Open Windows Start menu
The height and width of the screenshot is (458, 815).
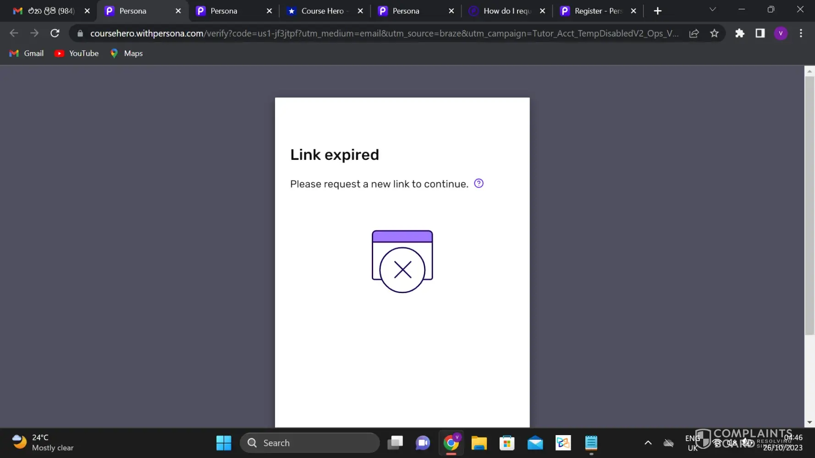pos(224,443)
